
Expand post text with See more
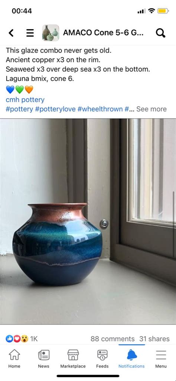pos(151,109)
